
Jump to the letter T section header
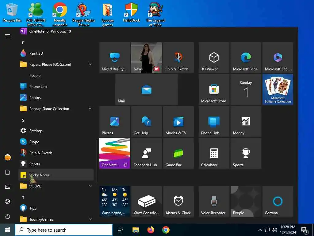click(x=23, y=198)
